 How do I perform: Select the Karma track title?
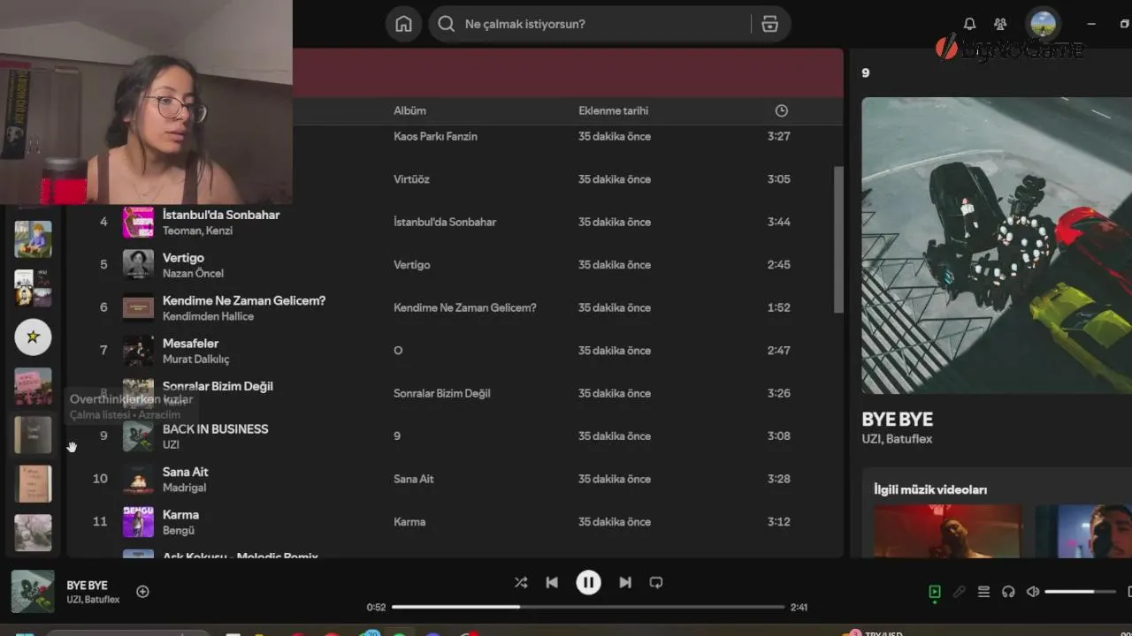click(180, 514)
